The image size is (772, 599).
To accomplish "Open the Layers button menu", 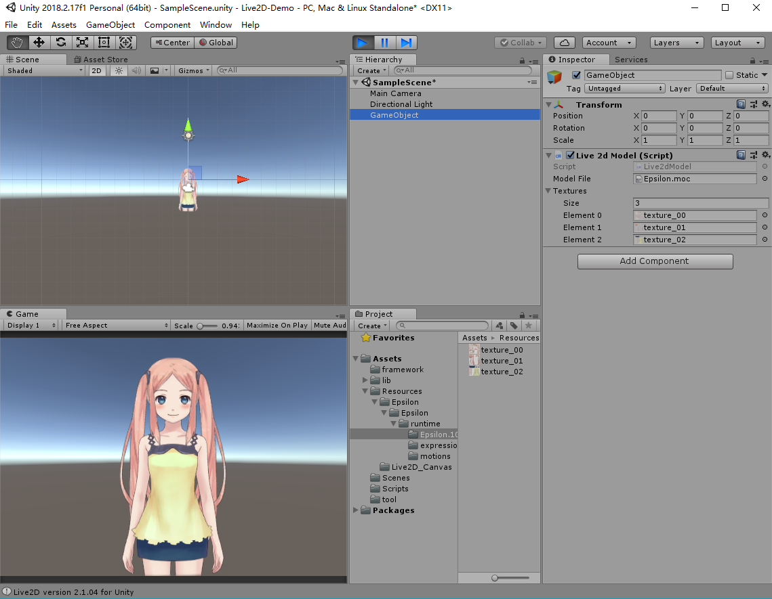I will click(676, 43).
